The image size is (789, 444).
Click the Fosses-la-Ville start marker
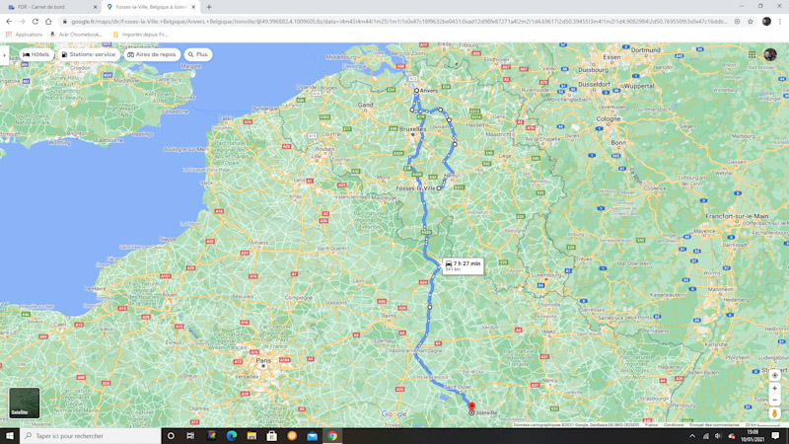click(439, 187)
